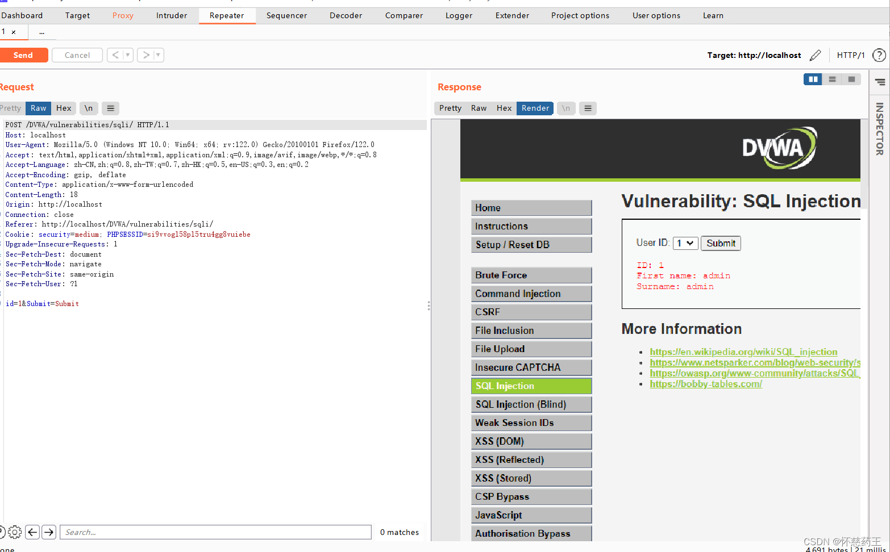Open the Target tab
890x552 pixels.
[77, 15]
